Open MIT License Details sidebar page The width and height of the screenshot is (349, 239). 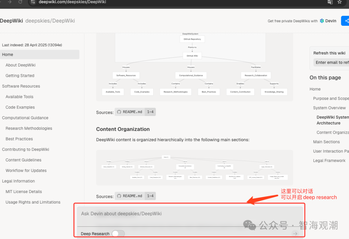(24, 192)
